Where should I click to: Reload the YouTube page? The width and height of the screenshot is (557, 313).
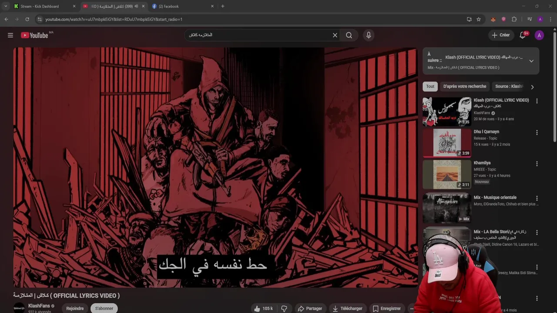(27, 19)
